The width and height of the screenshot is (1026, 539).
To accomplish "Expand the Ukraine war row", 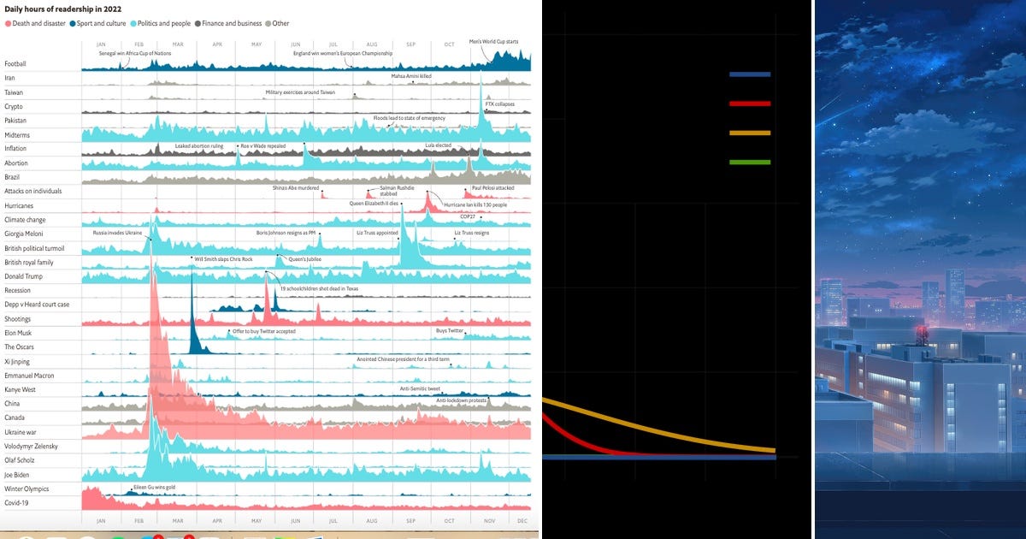I will coord(19,432).
